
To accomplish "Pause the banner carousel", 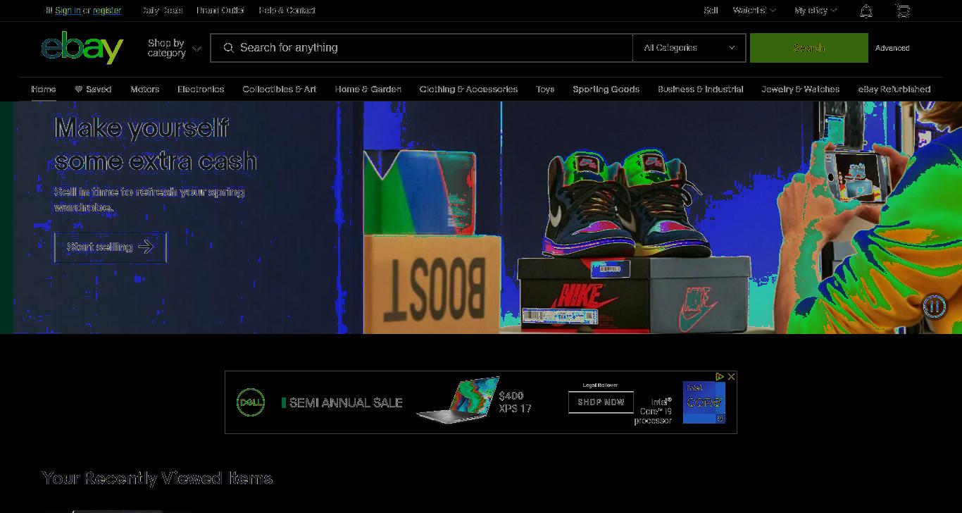I will coord(934,306).
